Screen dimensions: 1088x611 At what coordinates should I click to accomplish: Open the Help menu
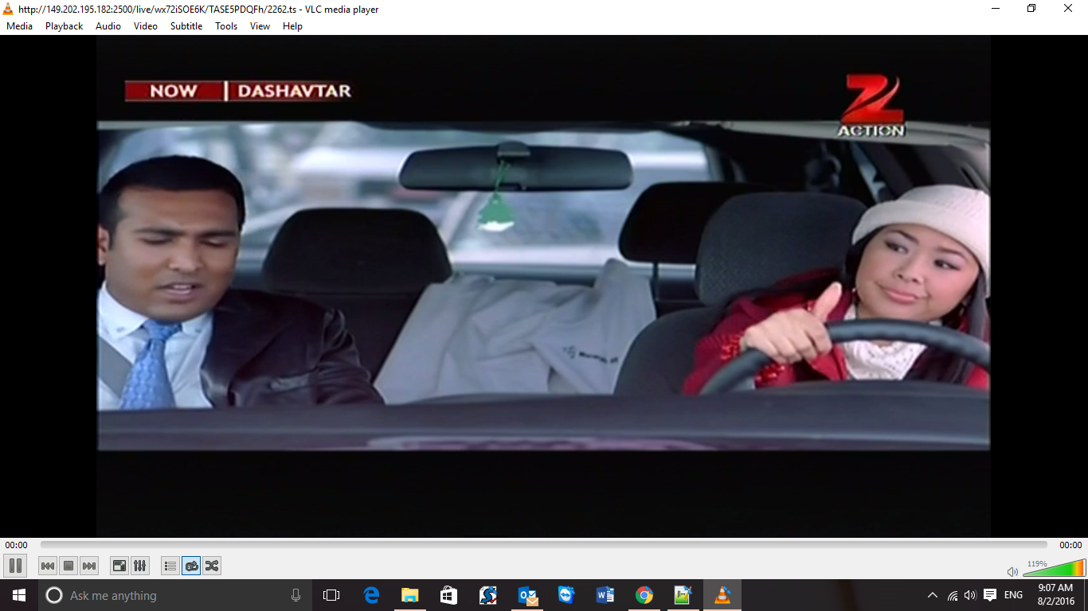pos(292,26)
